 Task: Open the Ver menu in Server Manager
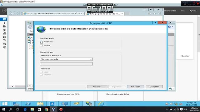pos(182,11)
